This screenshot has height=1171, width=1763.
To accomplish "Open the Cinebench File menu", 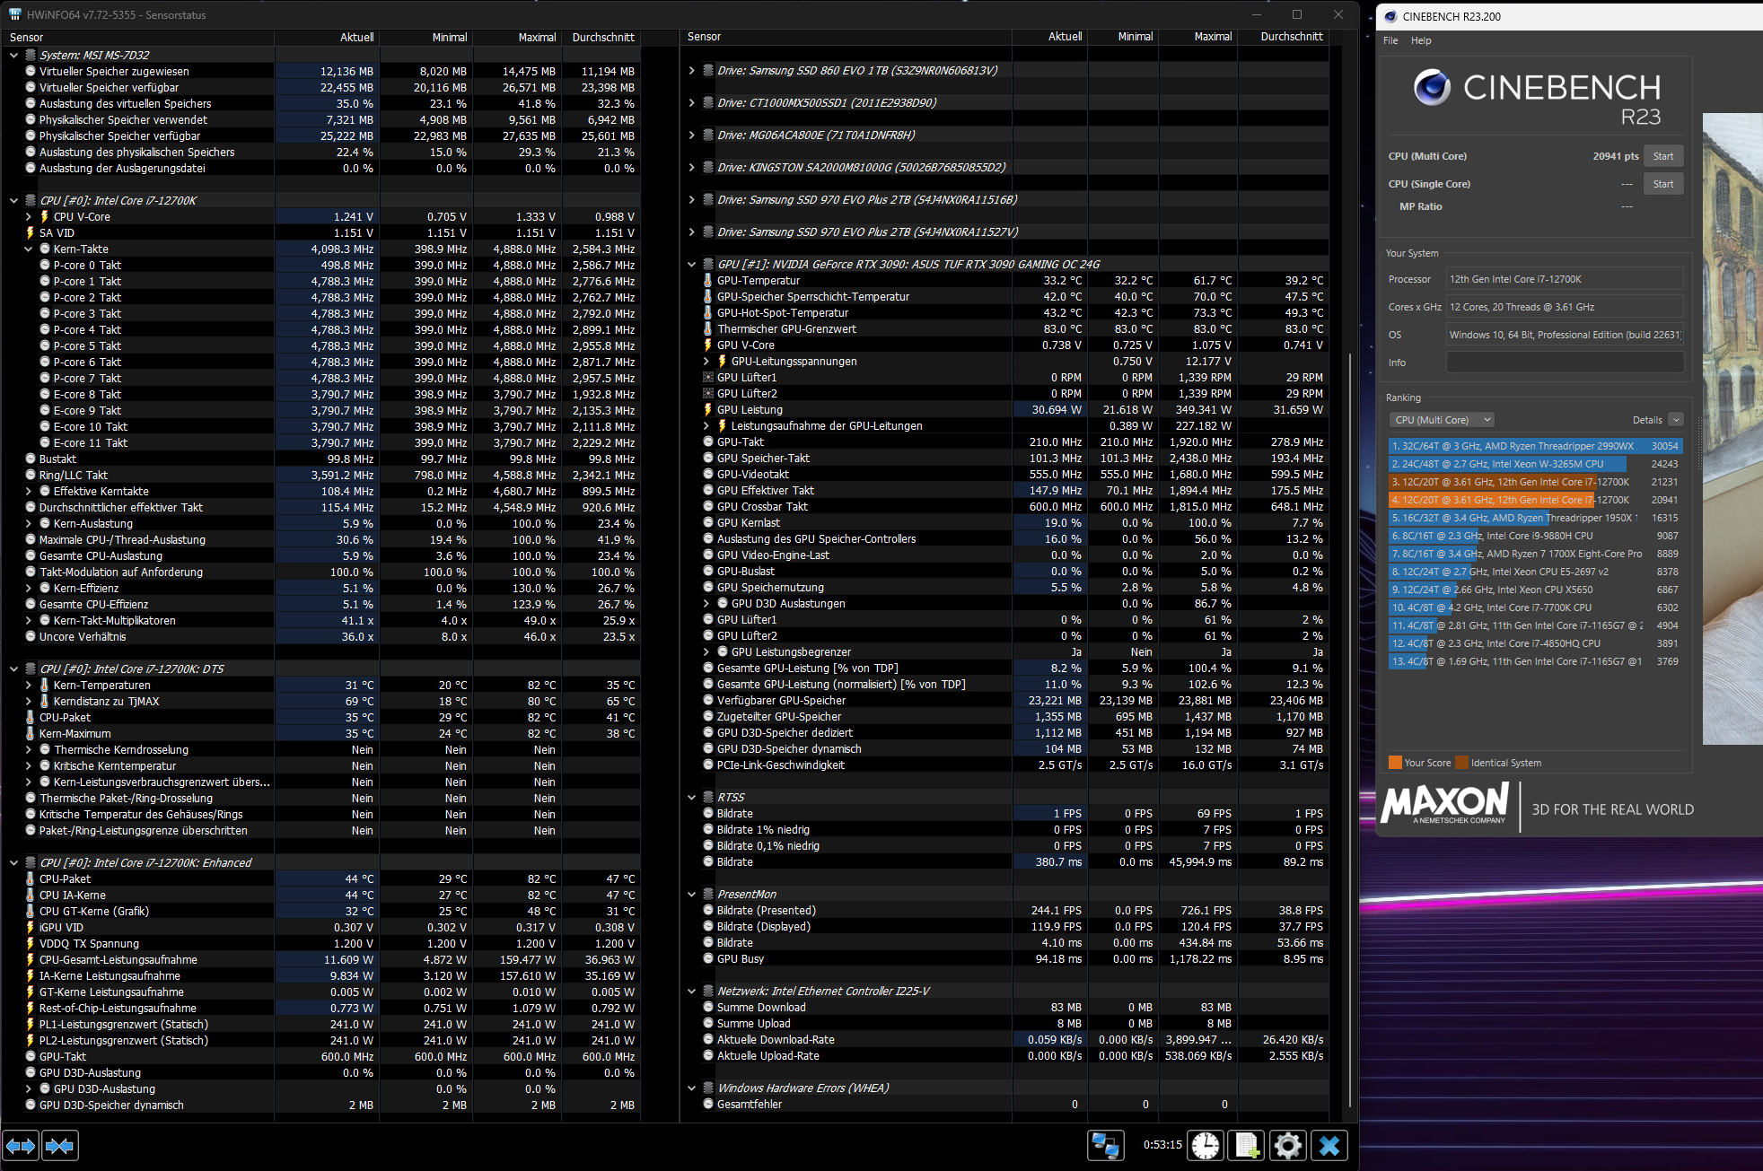I will click(1390, 40).
